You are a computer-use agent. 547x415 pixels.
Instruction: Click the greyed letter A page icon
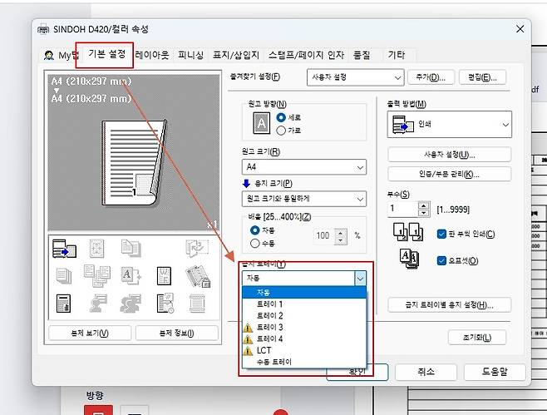click(x=131, y=275)
